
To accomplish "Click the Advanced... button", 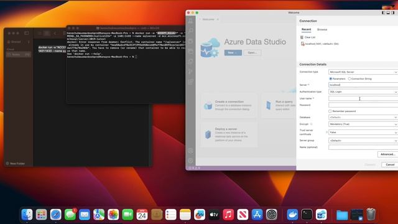I will coord(387,154).
